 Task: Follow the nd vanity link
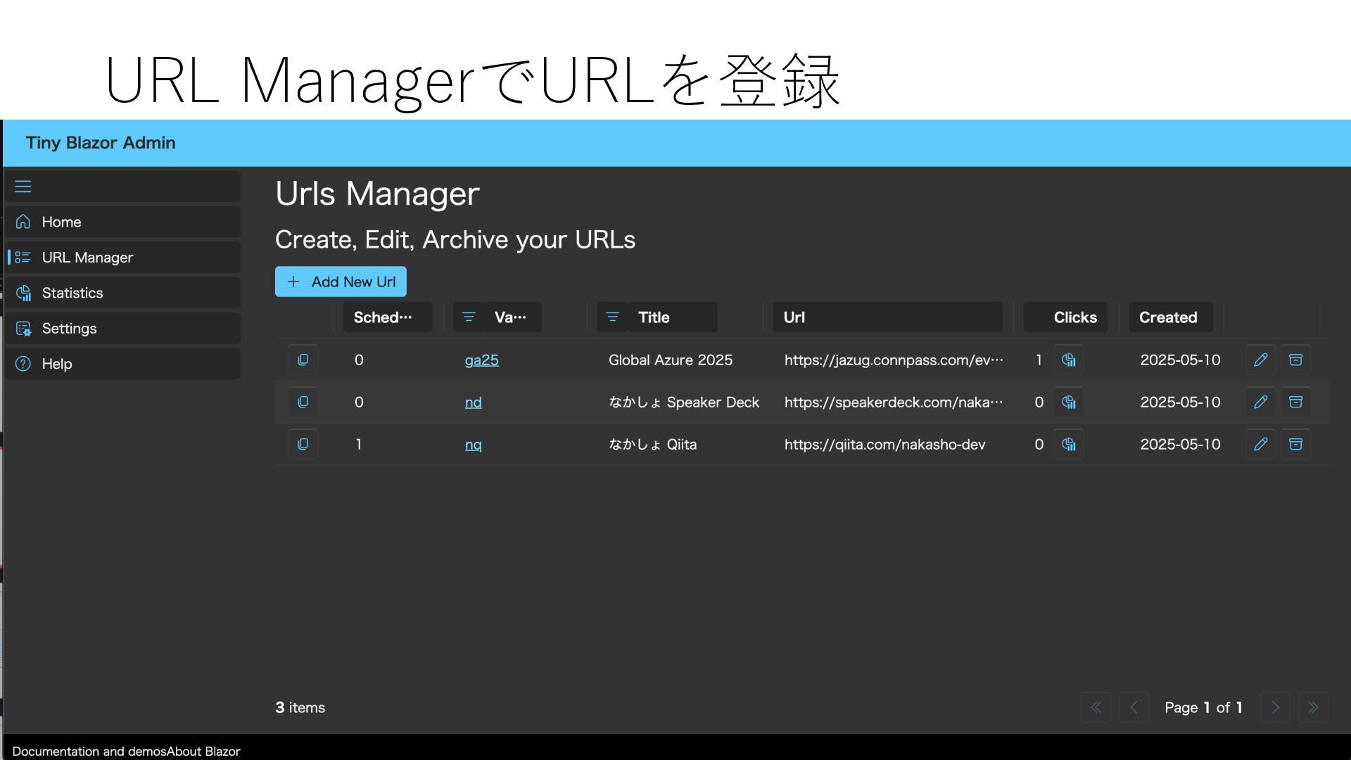tap(473, 403)
